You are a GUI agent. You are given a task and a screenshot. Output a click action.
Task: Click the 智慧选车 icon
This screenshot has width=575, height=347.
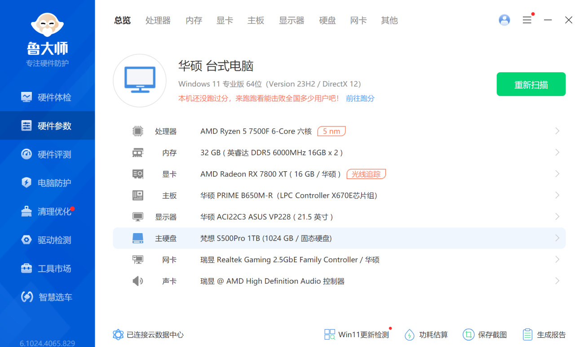coord(27,297)
